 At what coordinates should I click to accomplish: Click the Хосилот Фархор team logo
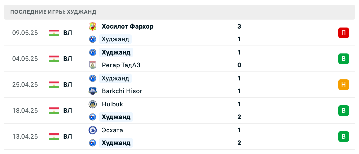(93, 26)
